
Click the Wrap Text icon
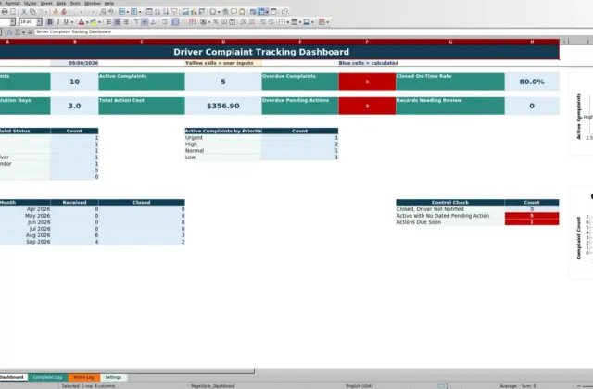point(165,22)
